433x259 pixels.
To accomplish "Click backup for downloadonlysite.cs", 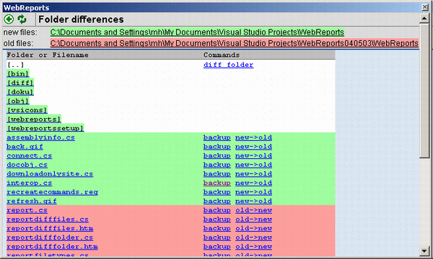I will click(217, 173).
